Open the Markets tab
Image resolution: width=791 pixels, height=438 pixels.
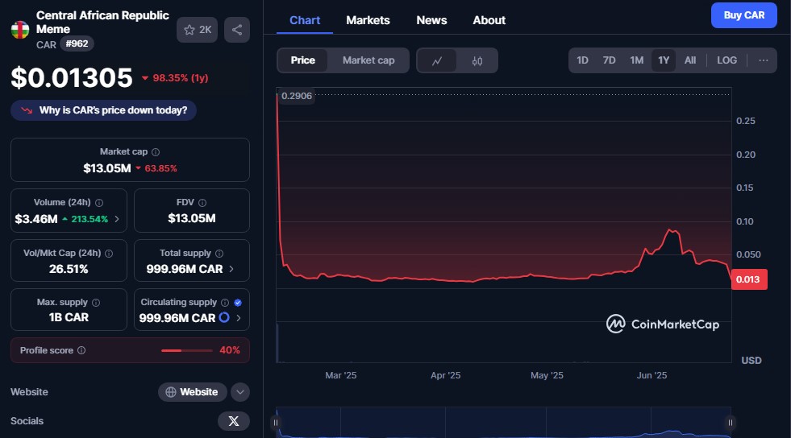pyautogui.click(x=368, y=21)
